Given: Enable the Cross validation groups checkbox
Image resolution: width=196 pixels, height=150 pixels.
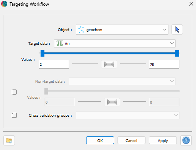Looking at the screenshot, I should pos(14,115).
